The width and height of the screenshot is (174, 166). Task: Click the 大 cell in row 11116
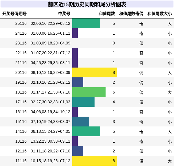pyautogui.click(x=170, y=161)
